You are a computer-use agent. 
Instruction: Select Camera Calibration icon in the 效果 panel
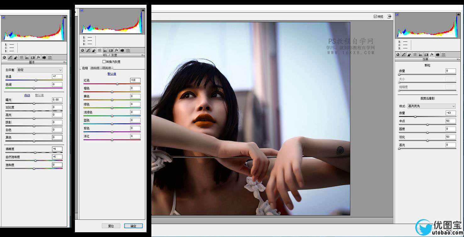[x=438, y=55]
